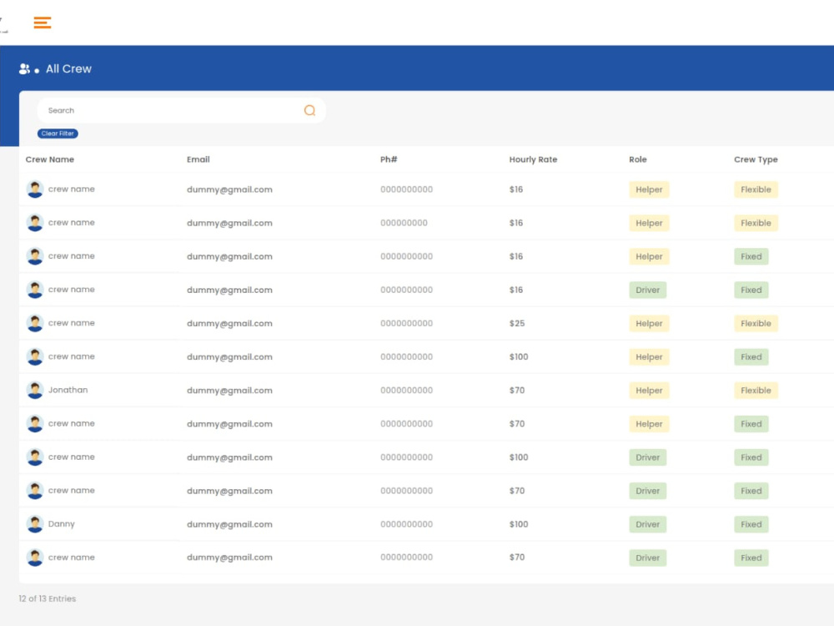This screenshot has height=626, width=834.
Task: Click Jonathan's $70 hourly rate
Action: coord(517,390)
